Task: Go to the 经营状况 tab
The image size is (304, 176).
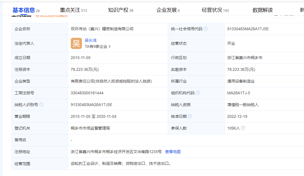Action: pos(215,10)
